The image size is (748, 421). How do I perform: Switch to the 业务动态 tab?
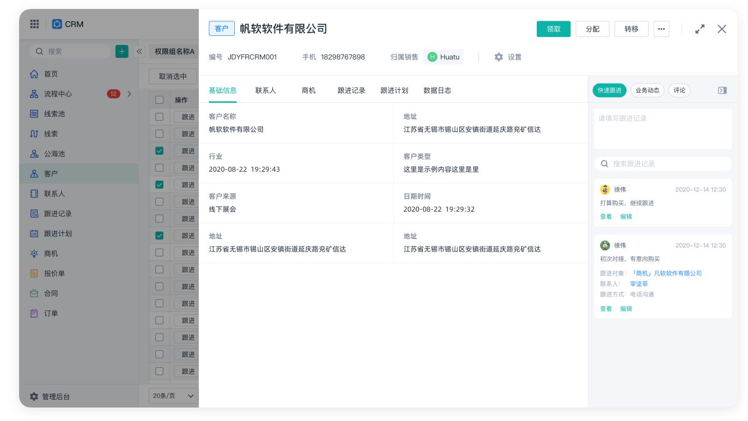(647, 90)
